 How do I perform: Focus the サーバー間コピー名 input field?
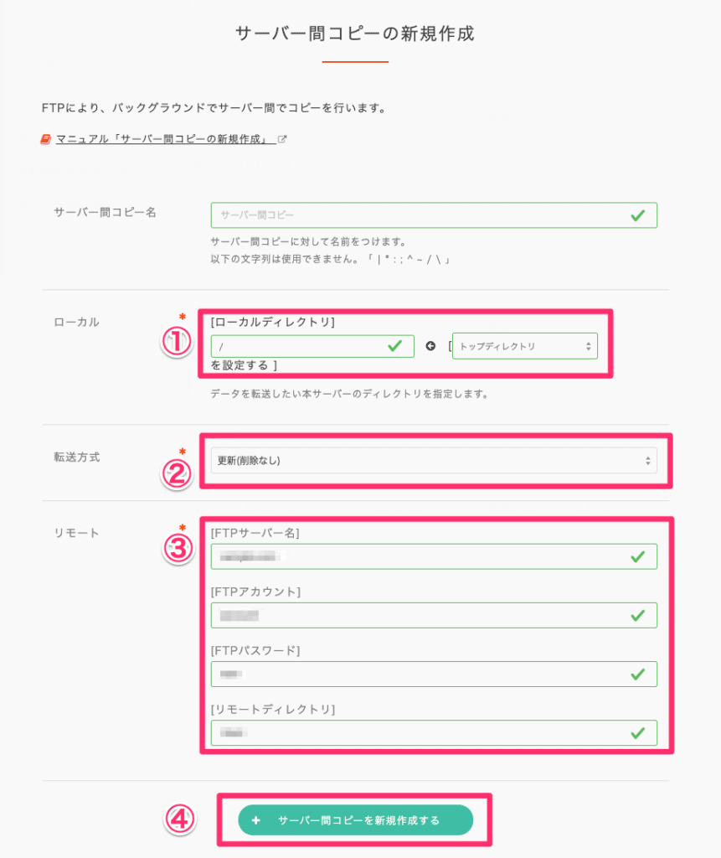(434, 215)
